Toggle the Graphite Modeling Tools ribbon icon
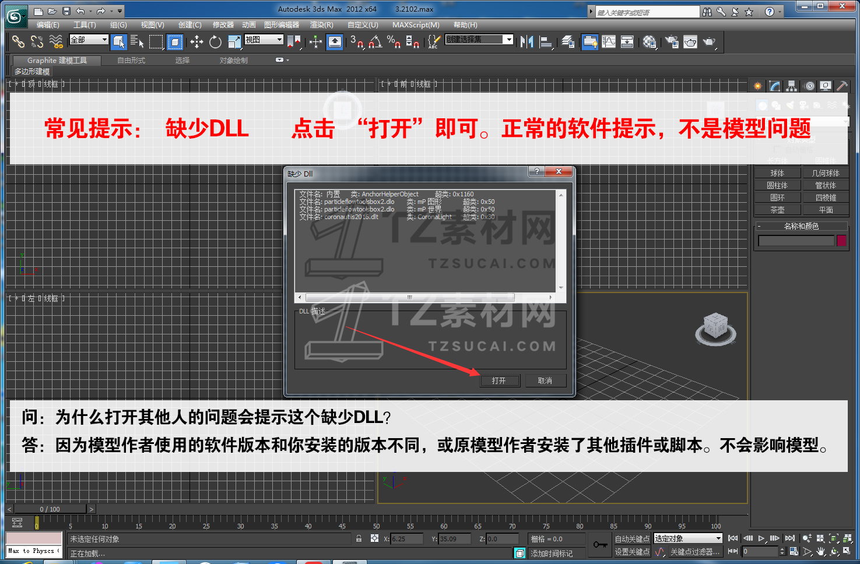 click(590, 41)
